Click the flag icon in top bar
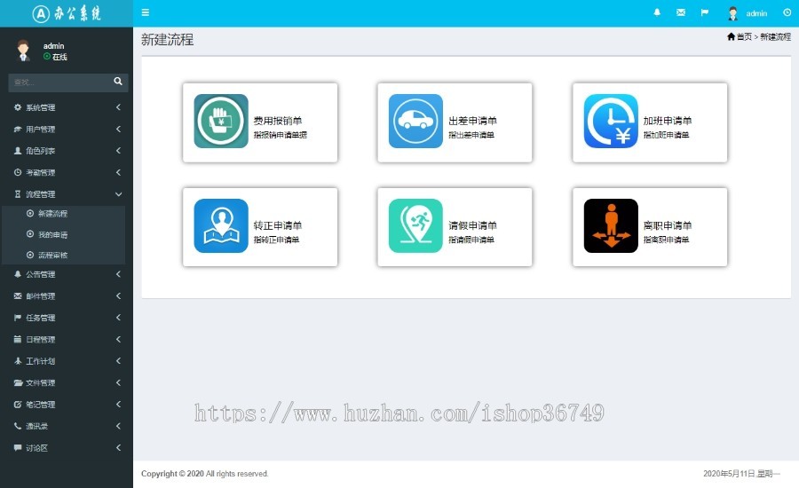This screenshot has width=799, height=488. [x=705, y=12]
